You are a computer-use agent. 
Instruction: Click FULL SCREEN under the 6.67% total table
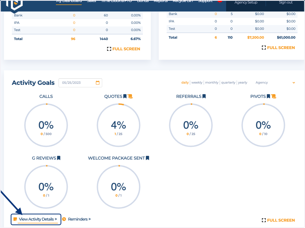[126, 49]
